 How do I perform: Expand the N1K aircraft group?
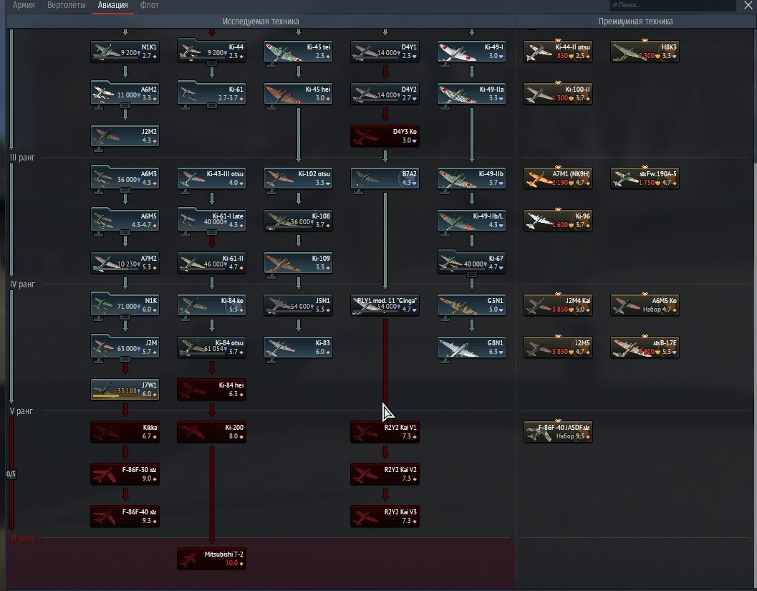(x=125, y=304)
